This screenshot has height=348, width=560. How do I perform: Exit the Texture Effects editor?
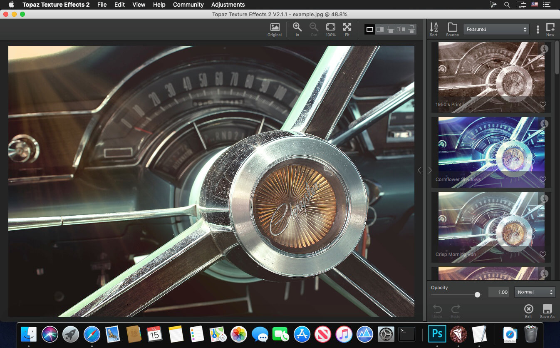click(528, 311)
